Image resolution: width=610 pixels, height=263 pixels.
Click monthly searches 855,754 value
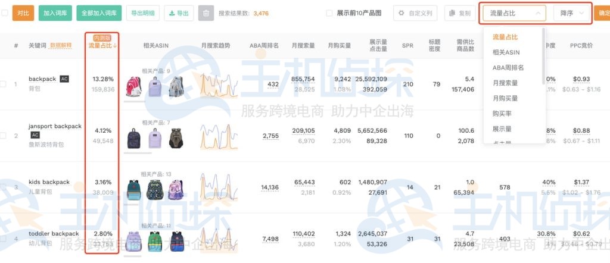point(303,79)
